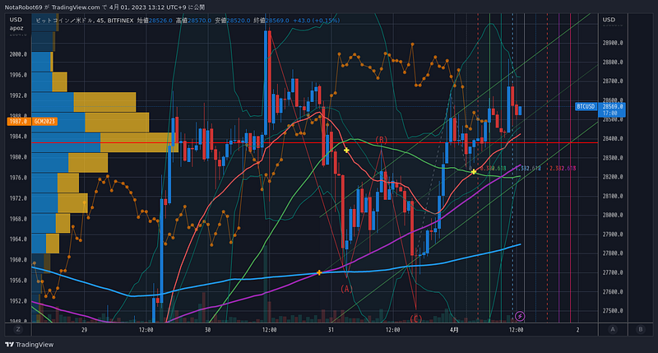Click the orange cross marker on blue average

[319, 273]
